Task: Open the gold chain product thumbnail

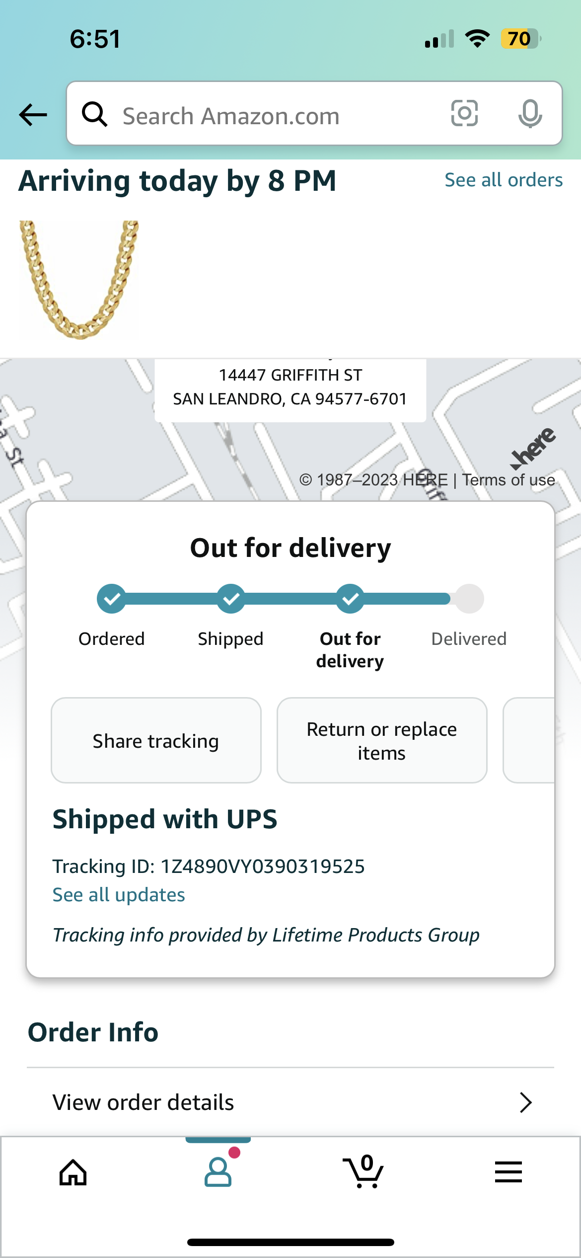Action: tap(78, 280)
